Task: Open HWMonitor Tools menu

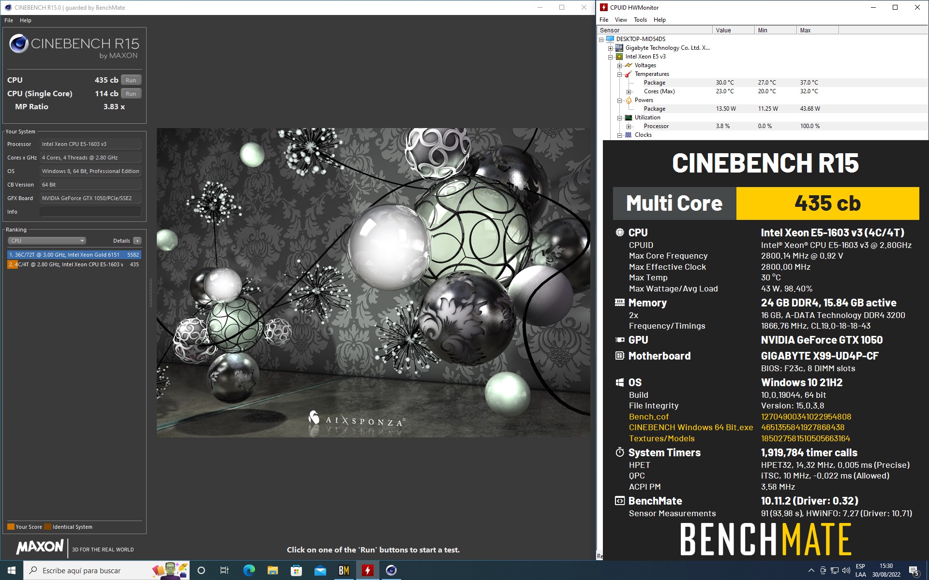Action: click(640, 20)
